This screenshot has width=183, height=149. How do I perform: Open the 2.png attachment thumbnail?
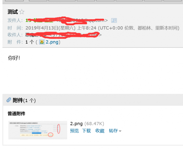(x=38, y=130)
